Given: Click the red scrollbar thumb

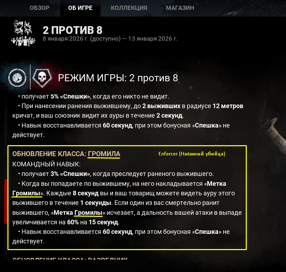Looking at the screenshot, I should 6,201.
